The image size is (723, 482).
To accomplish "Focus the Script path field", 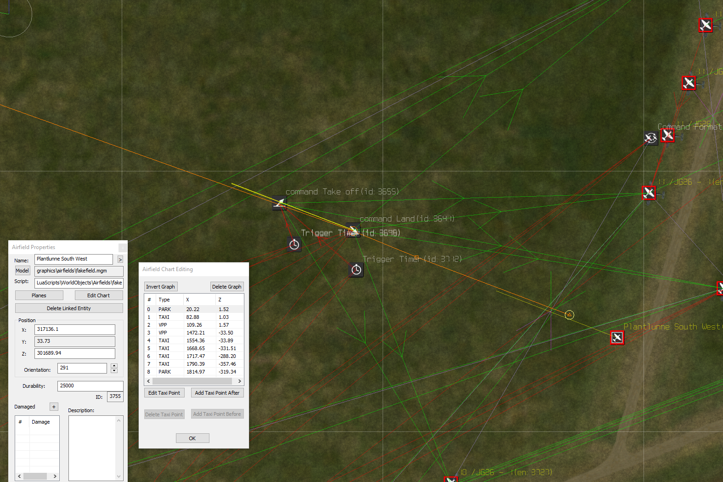I will [79, 283].
